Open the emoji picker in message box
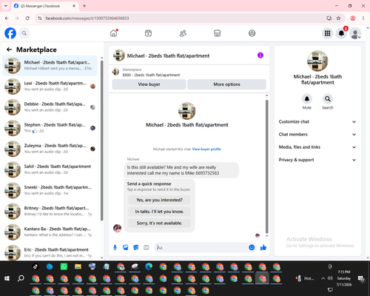Viewport: 370px width, 296px height. [252, 247]
